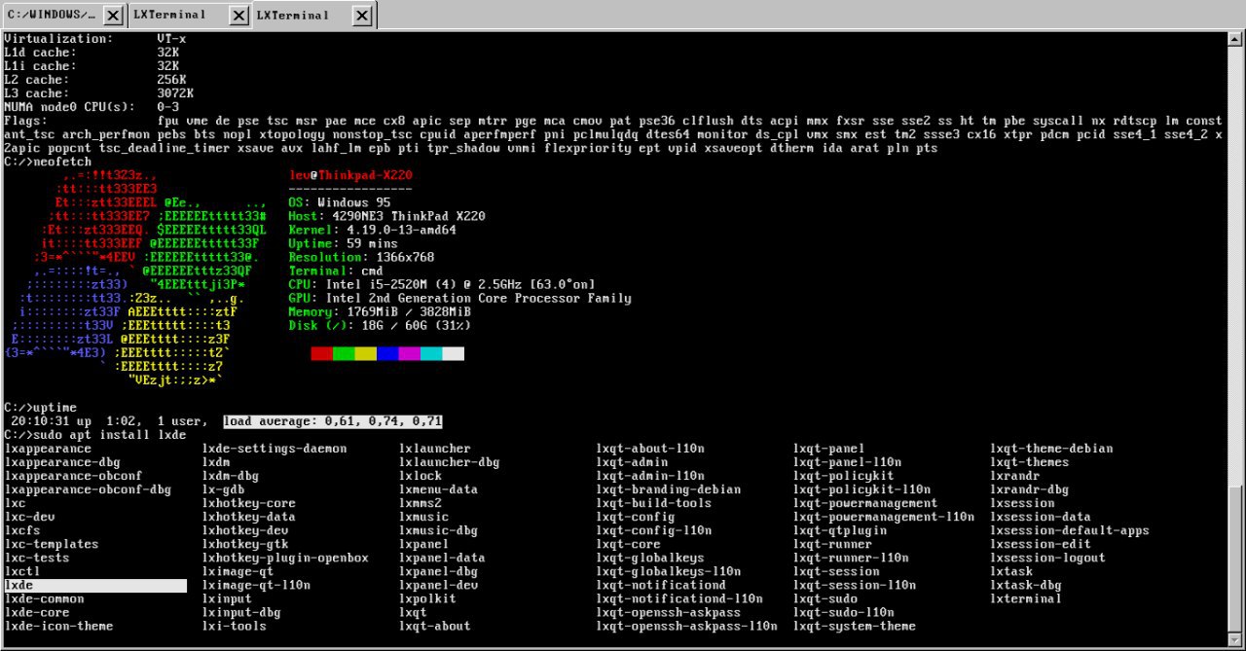The width and height of the screenshot is (1246, 651).
Task: Click the OS: Windows 95 line
Action: click(x=340, y=202)
